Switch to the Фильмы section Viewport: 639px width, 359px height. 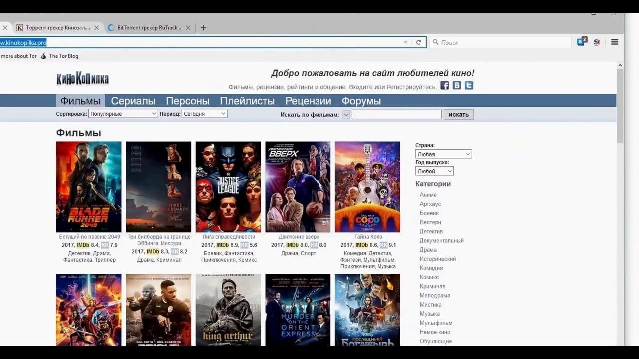(x=80, y=101)
